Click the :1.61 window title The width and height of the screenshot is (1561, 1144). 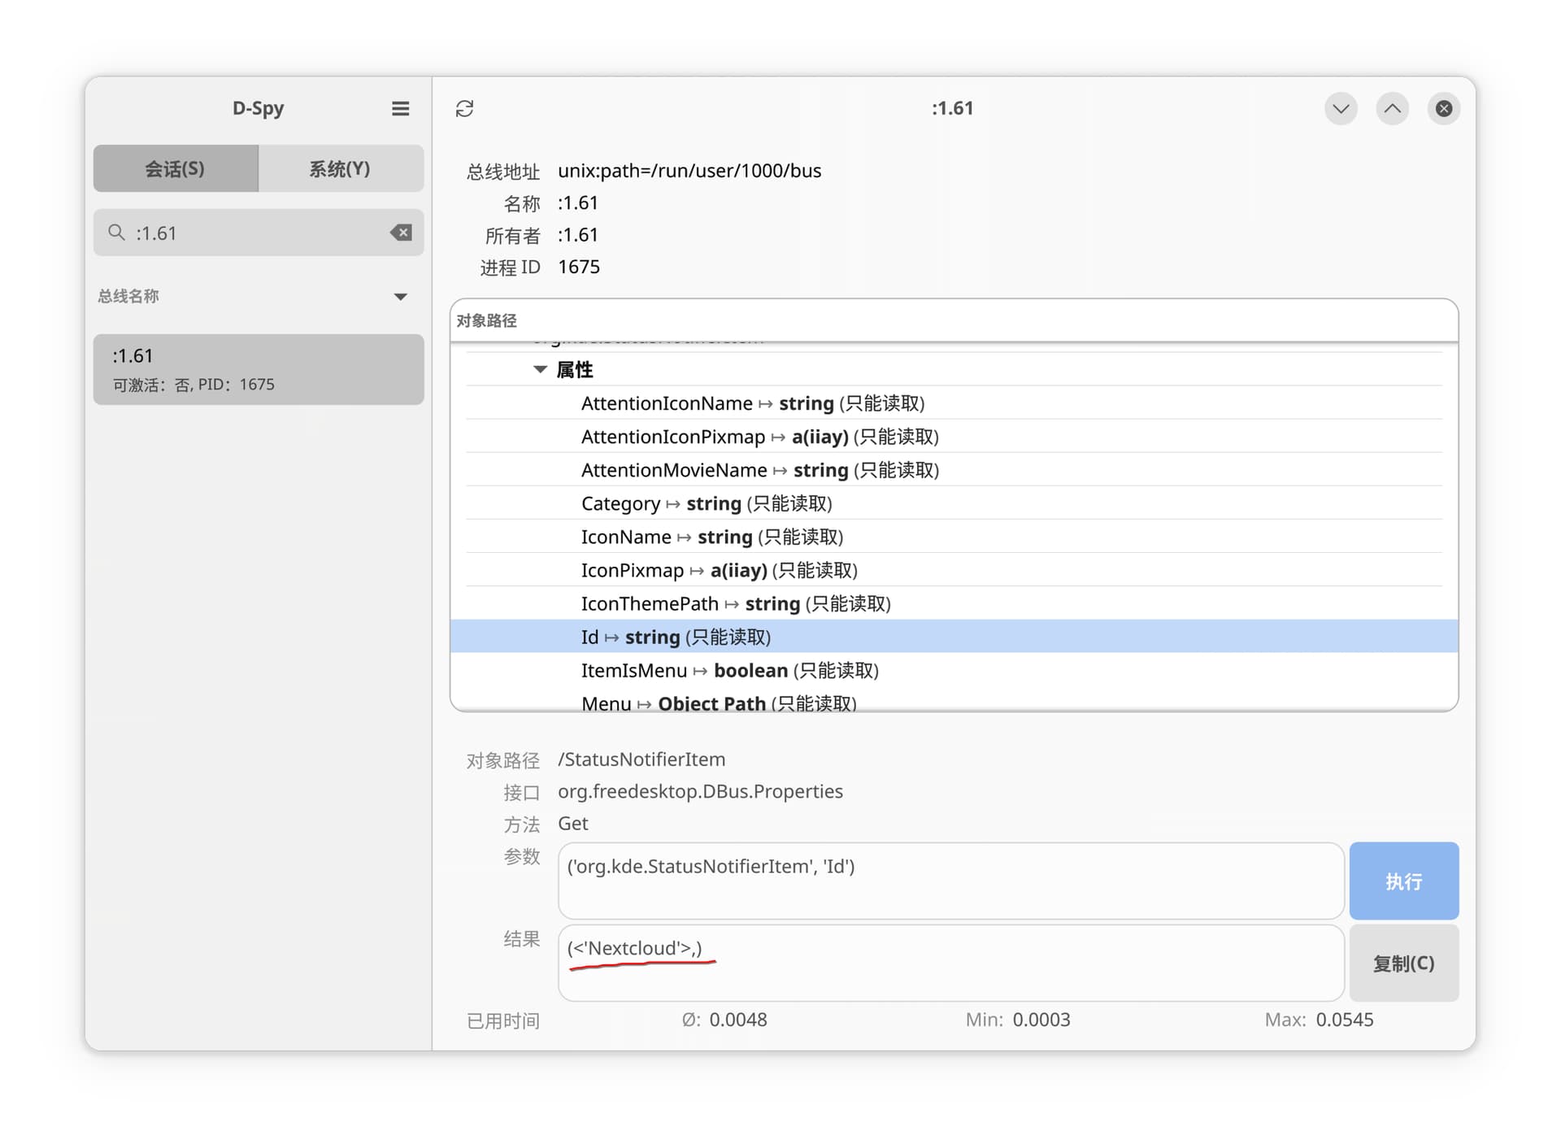tap(953, 108)
